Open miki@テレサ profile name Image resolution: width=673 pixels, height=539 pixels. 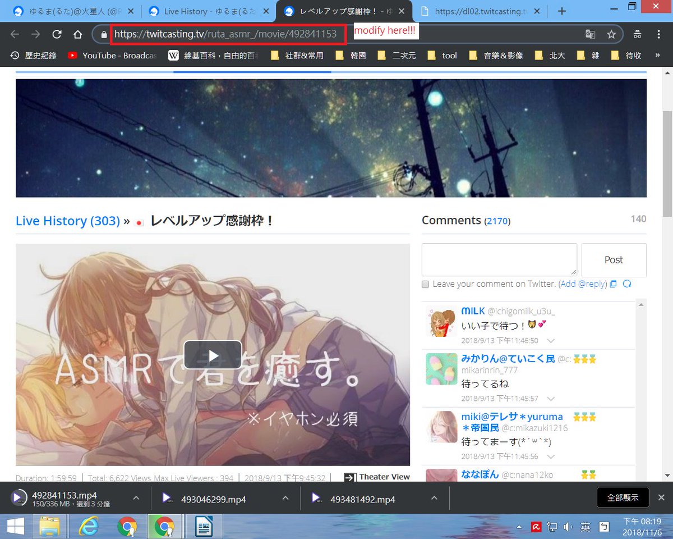pyautogui.click(x=512, y=417)
